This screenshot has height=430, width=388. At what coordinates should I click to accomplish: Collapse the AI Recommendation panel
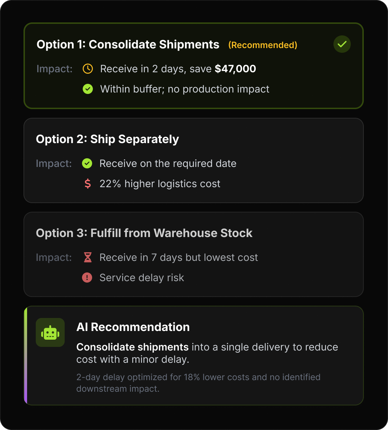coord(194,355)
